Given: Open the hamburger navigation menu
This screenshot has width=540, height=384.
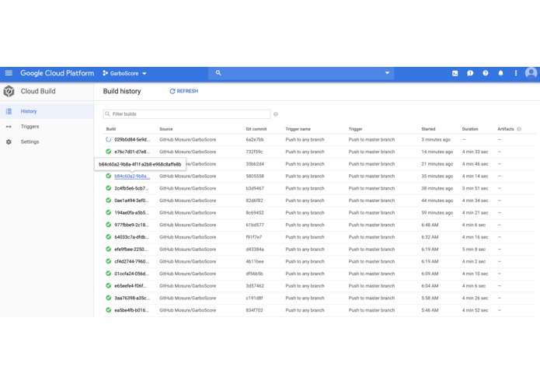Looking at the screenshot, I should (9, 73).
